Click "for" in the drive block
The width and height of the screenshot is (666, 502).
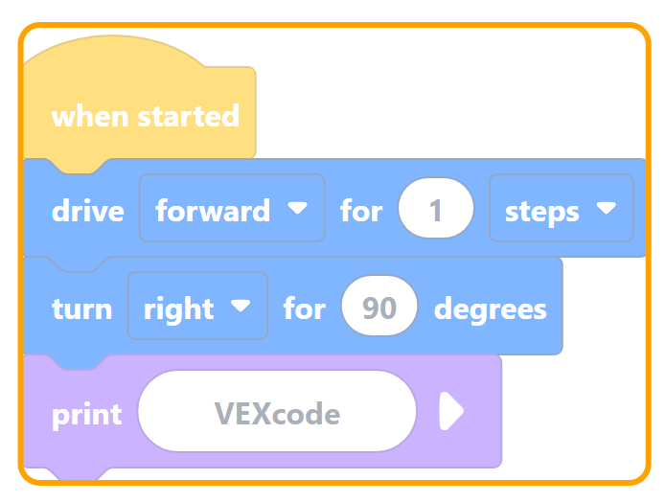pyautogui.click(x=361, y=210)
